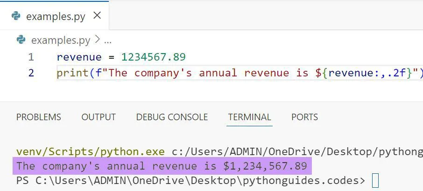Screen dimensions: 423x191
Task: Click the Python icon in the breadcrumb bar
Action: click(x=21, y=40)
